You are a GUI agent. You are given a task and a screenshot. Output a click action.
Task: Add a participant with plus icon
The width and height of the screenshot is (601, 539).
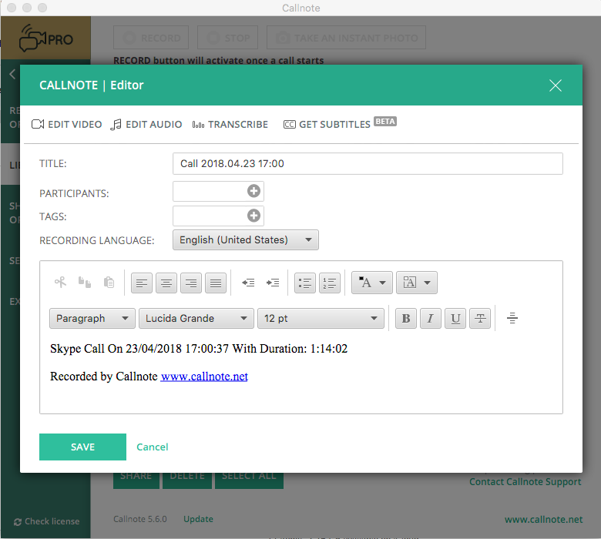(x=253, y=191)
